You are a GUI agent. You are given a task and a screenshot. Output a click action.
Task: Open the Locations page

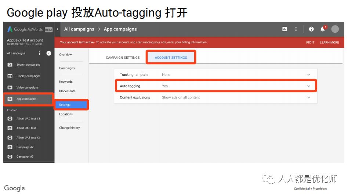coord(66,114)
